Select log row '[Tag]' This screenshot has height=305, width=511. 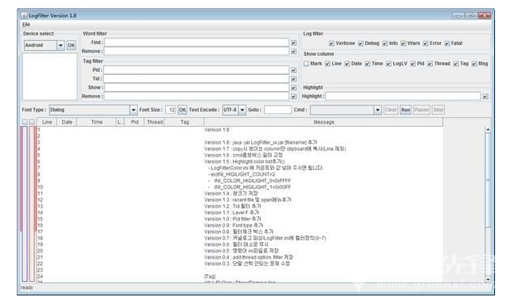pyautogui.click(x=240, y=276)
